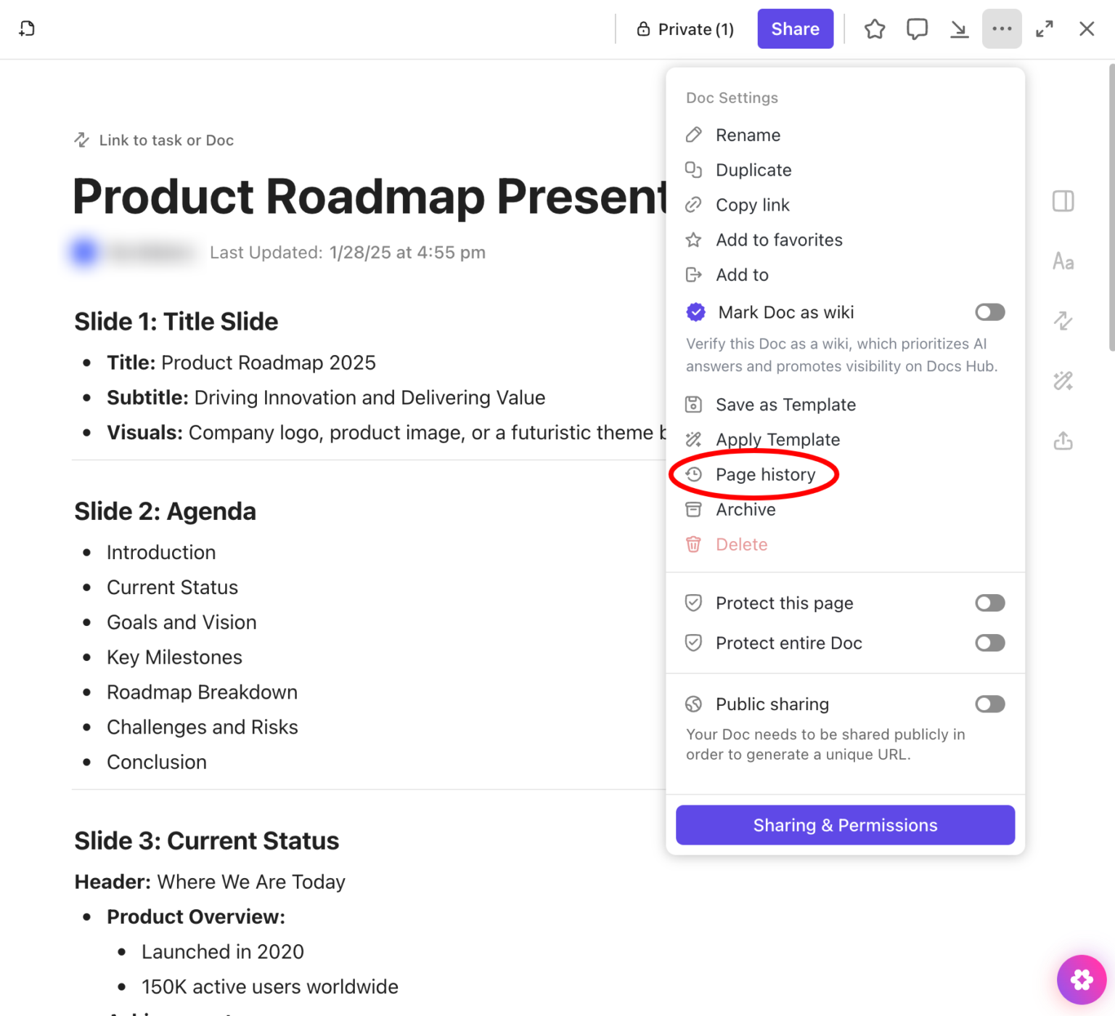Screen dimensions: 1115x1016
Task: Click the page sidebar layout icon
Action: 1063,201
